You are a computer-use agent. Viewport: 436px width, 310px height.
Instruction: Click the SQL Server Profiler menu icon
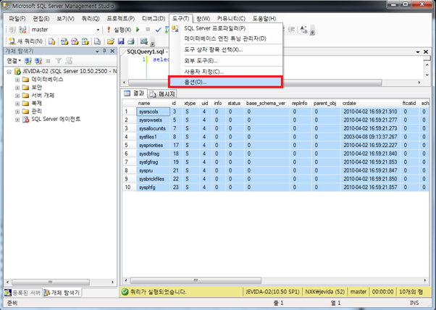[x=175, y=28]
